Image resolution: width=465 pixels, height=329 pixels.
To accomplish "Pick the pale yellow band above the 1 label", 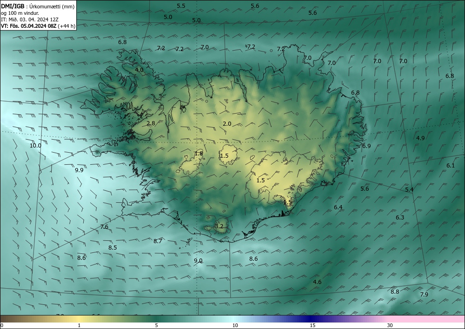I will click(79, 319).
